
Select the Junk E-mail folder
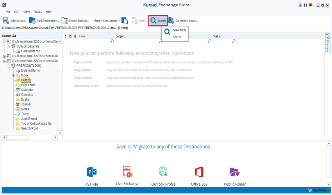(29, 119)
